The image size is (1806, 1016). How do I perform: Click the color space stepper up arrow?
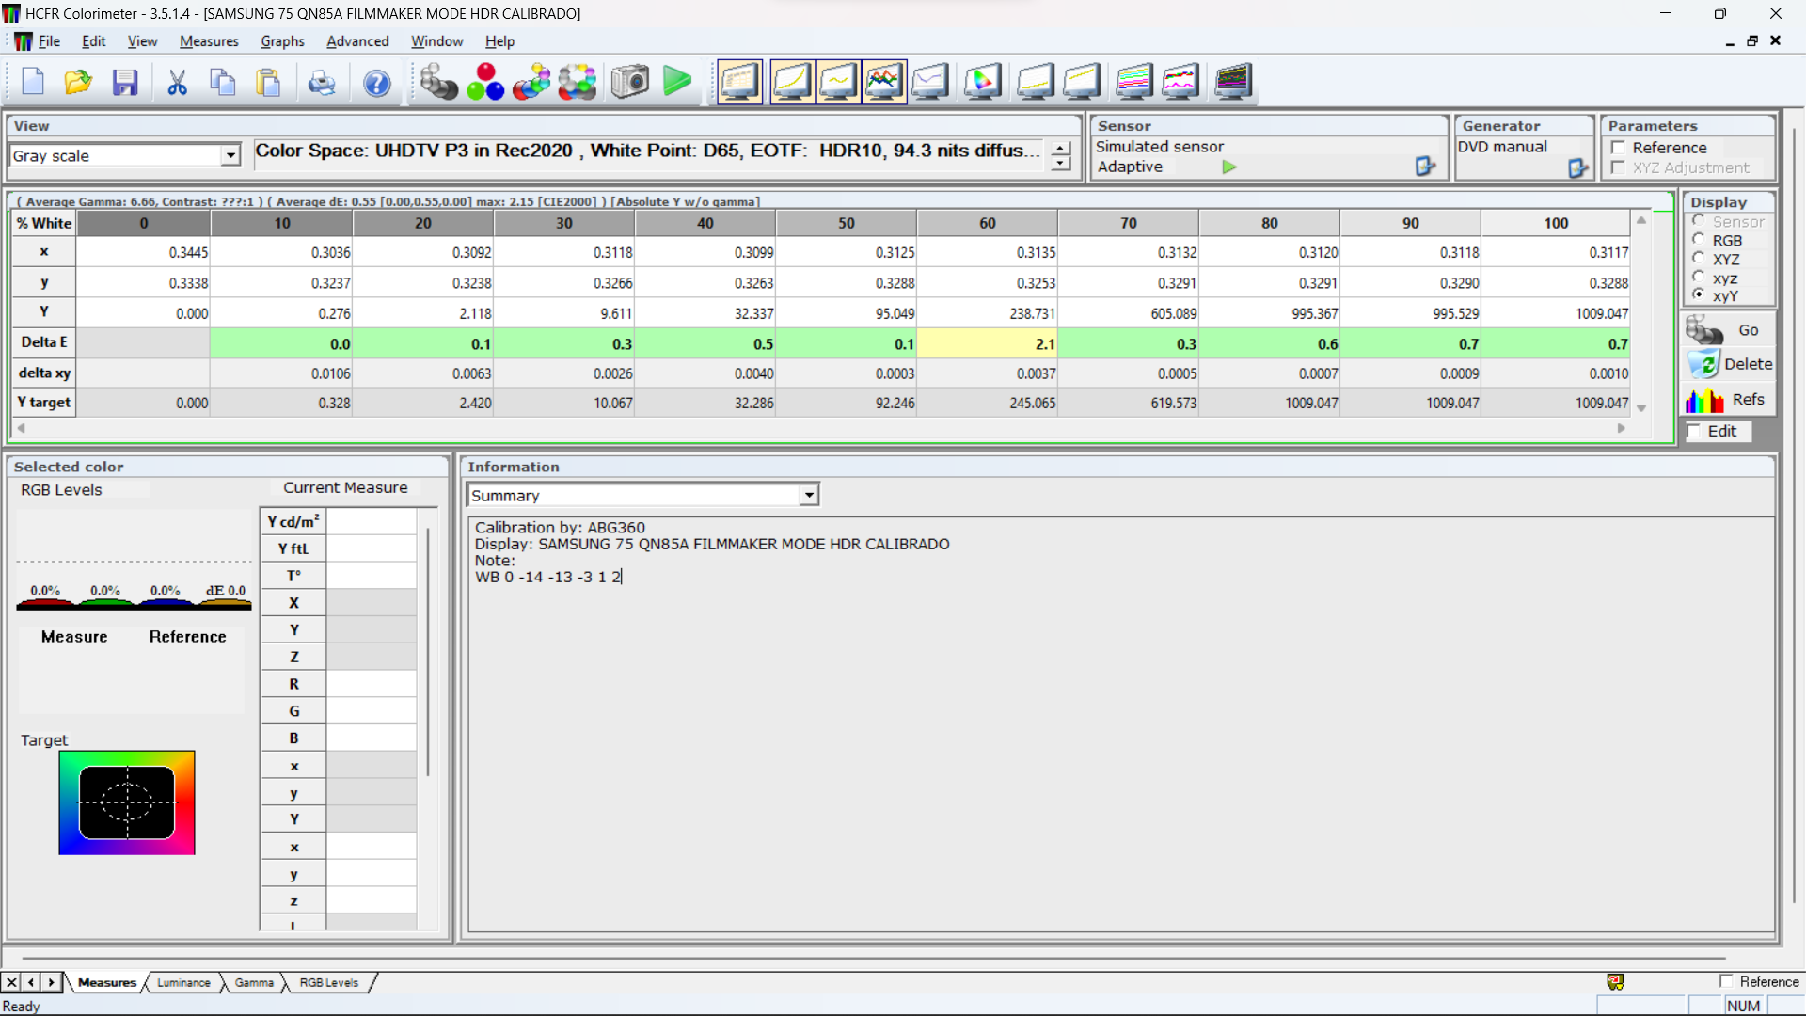pos(1061,149)
